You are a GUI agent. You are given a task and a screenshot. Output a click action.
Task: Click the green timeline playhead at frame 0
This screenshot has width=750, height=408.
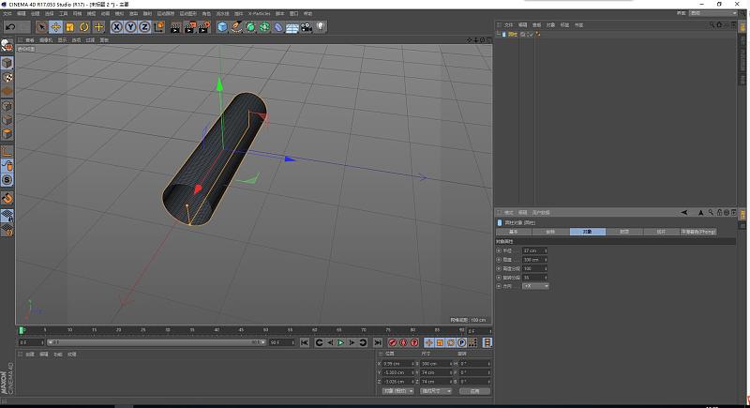click(x=21, y=330)
